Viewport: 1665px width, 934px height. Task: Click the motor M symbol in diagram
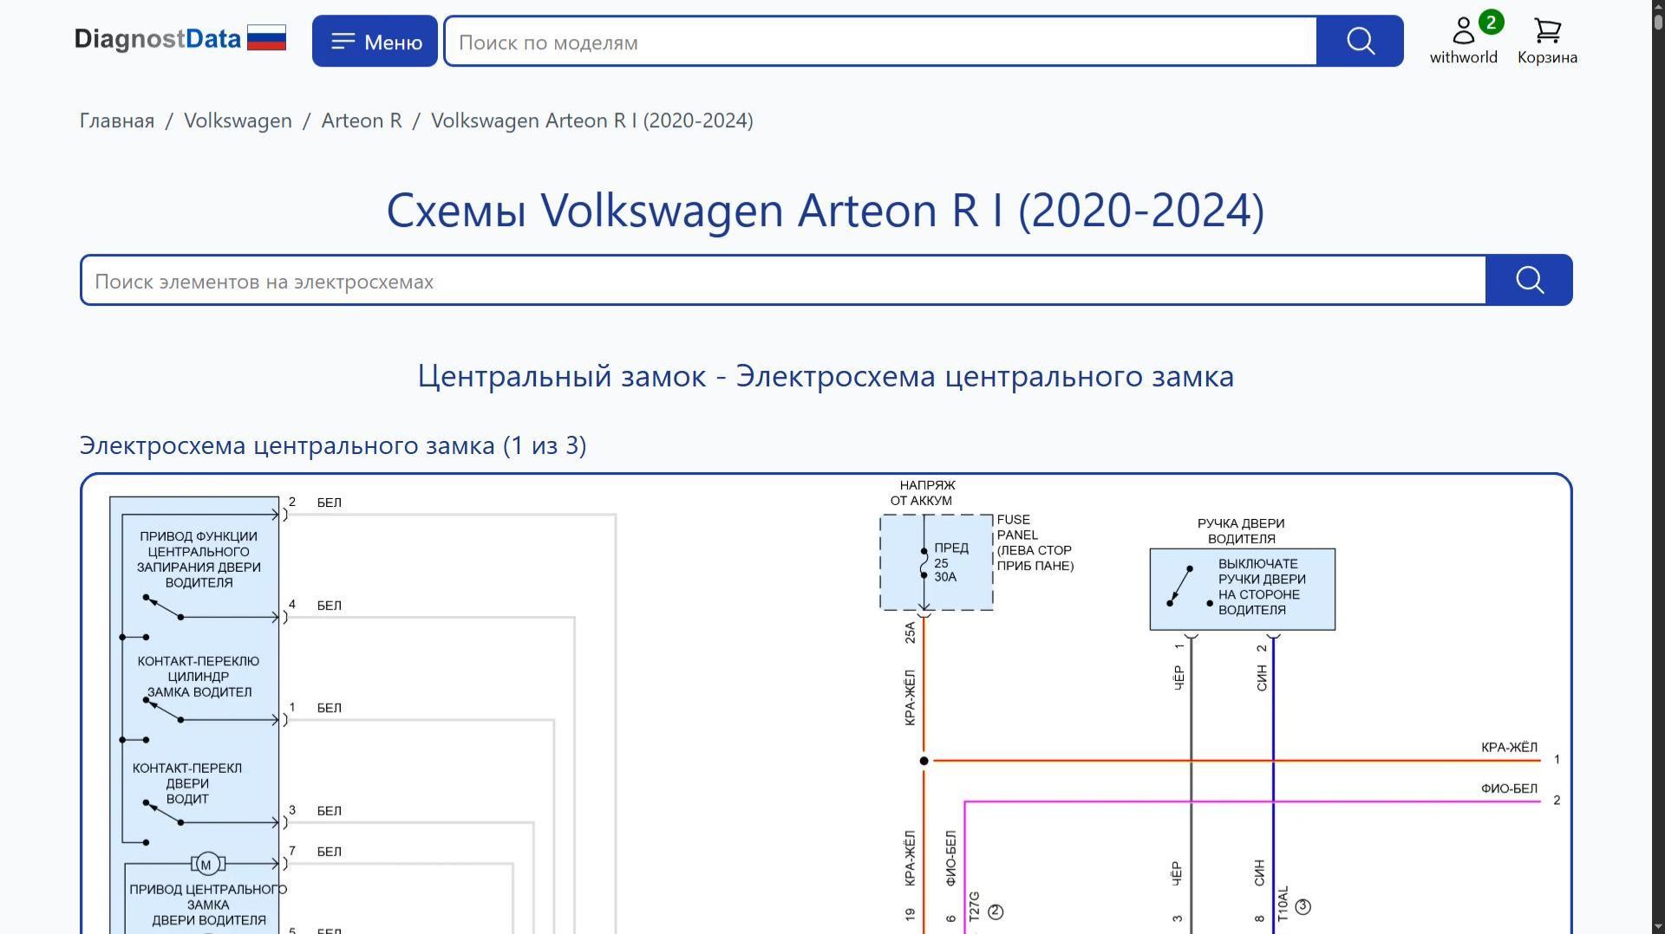point(207,864)
